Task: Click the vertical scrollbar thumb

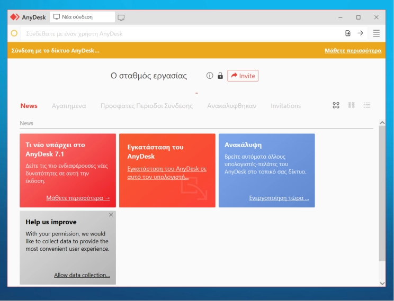Action: point(382,193)
